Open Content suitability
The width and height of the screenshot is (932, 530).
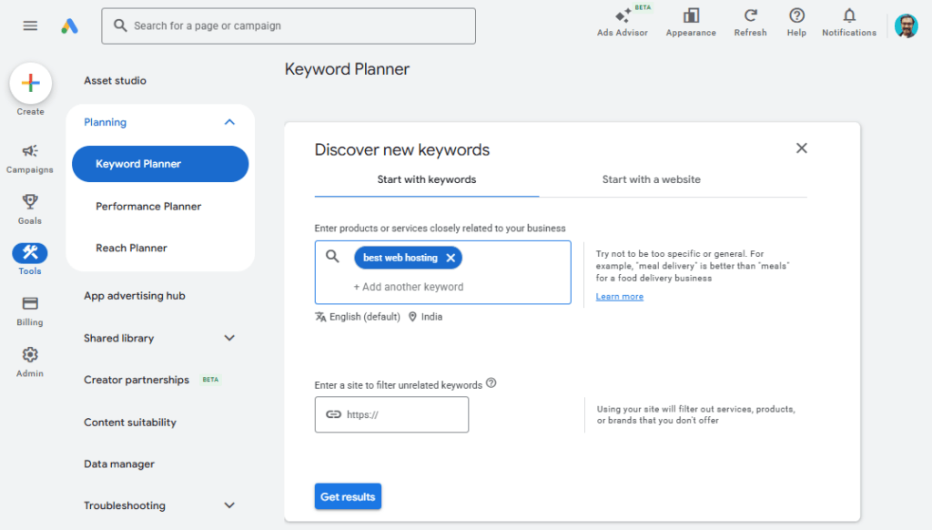pyautogui.click(x=129, y=423)
